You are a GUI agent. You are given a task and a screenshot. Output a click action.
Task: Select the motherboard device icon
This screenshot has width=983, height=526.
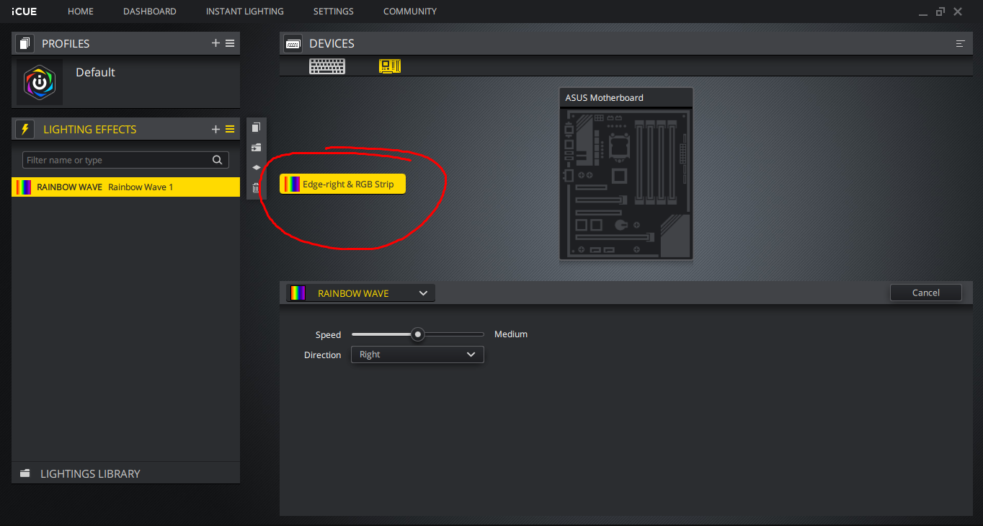click(x=390, y=66)
